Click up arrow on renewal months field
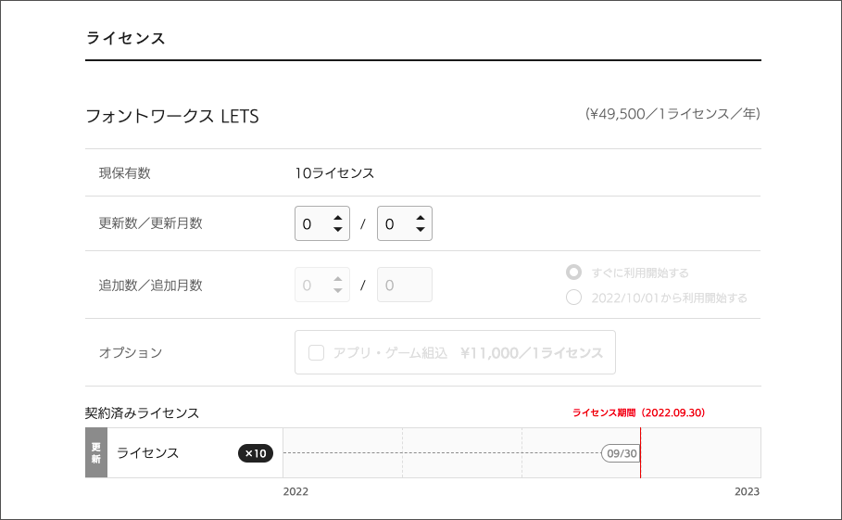 (x=421, y=218)
